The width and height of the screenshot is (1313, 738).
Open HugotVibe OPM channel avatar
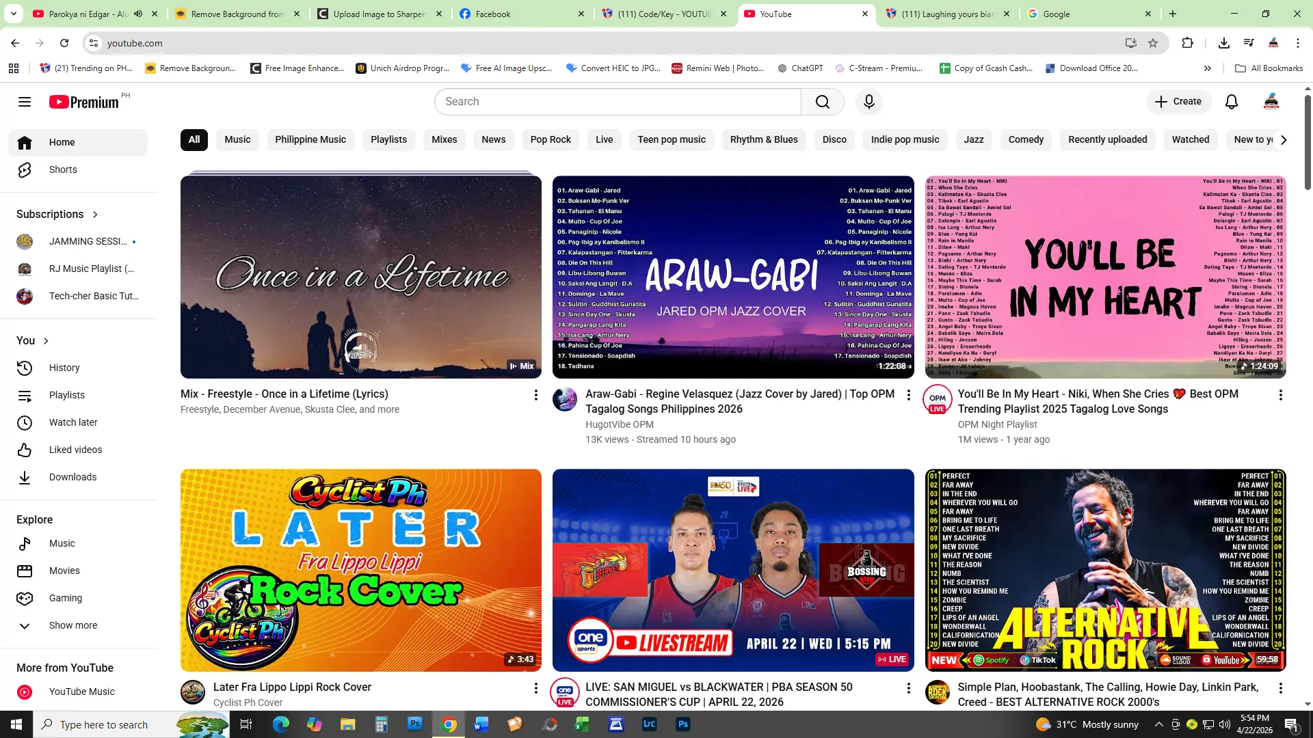click(x=565, y=399)
